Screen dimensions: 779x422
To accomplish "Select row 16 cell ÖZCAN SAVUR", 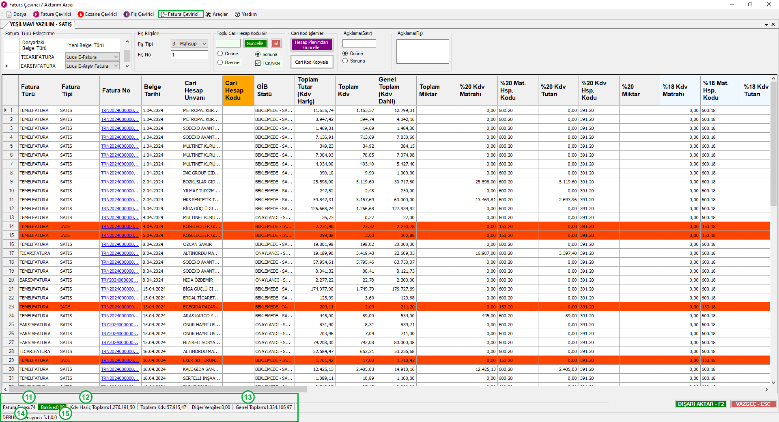I will pyautogui.click(x=202, y=244).
